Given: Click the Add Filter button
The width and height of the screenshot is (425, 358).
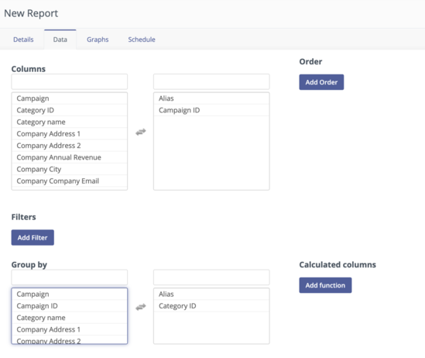Looking at the screenshot, I should point(33,238).
